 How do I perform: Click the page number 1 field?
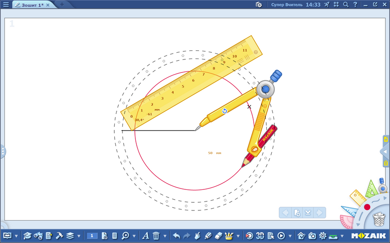[x=92, y=235]
